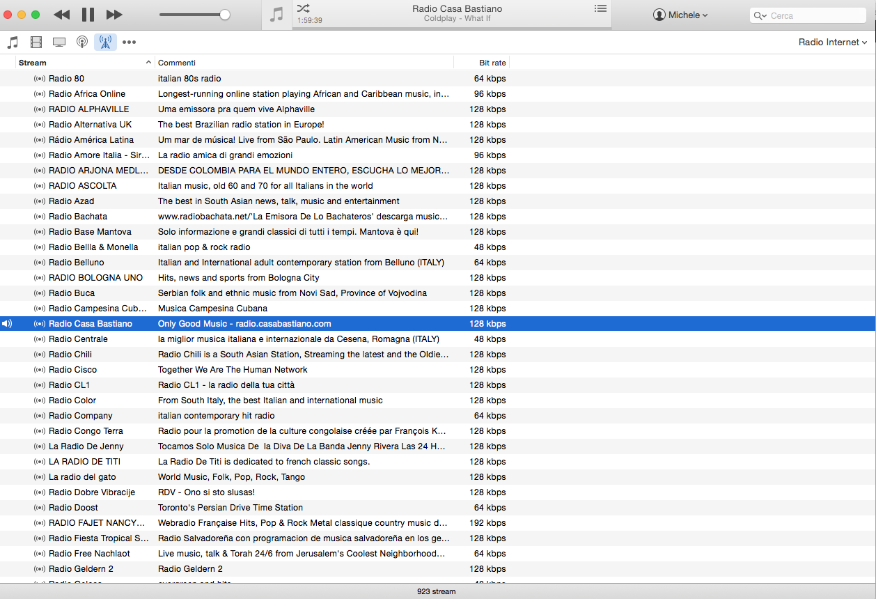
Task: Switch to the Movies library icon
Action: coord(36,42)
